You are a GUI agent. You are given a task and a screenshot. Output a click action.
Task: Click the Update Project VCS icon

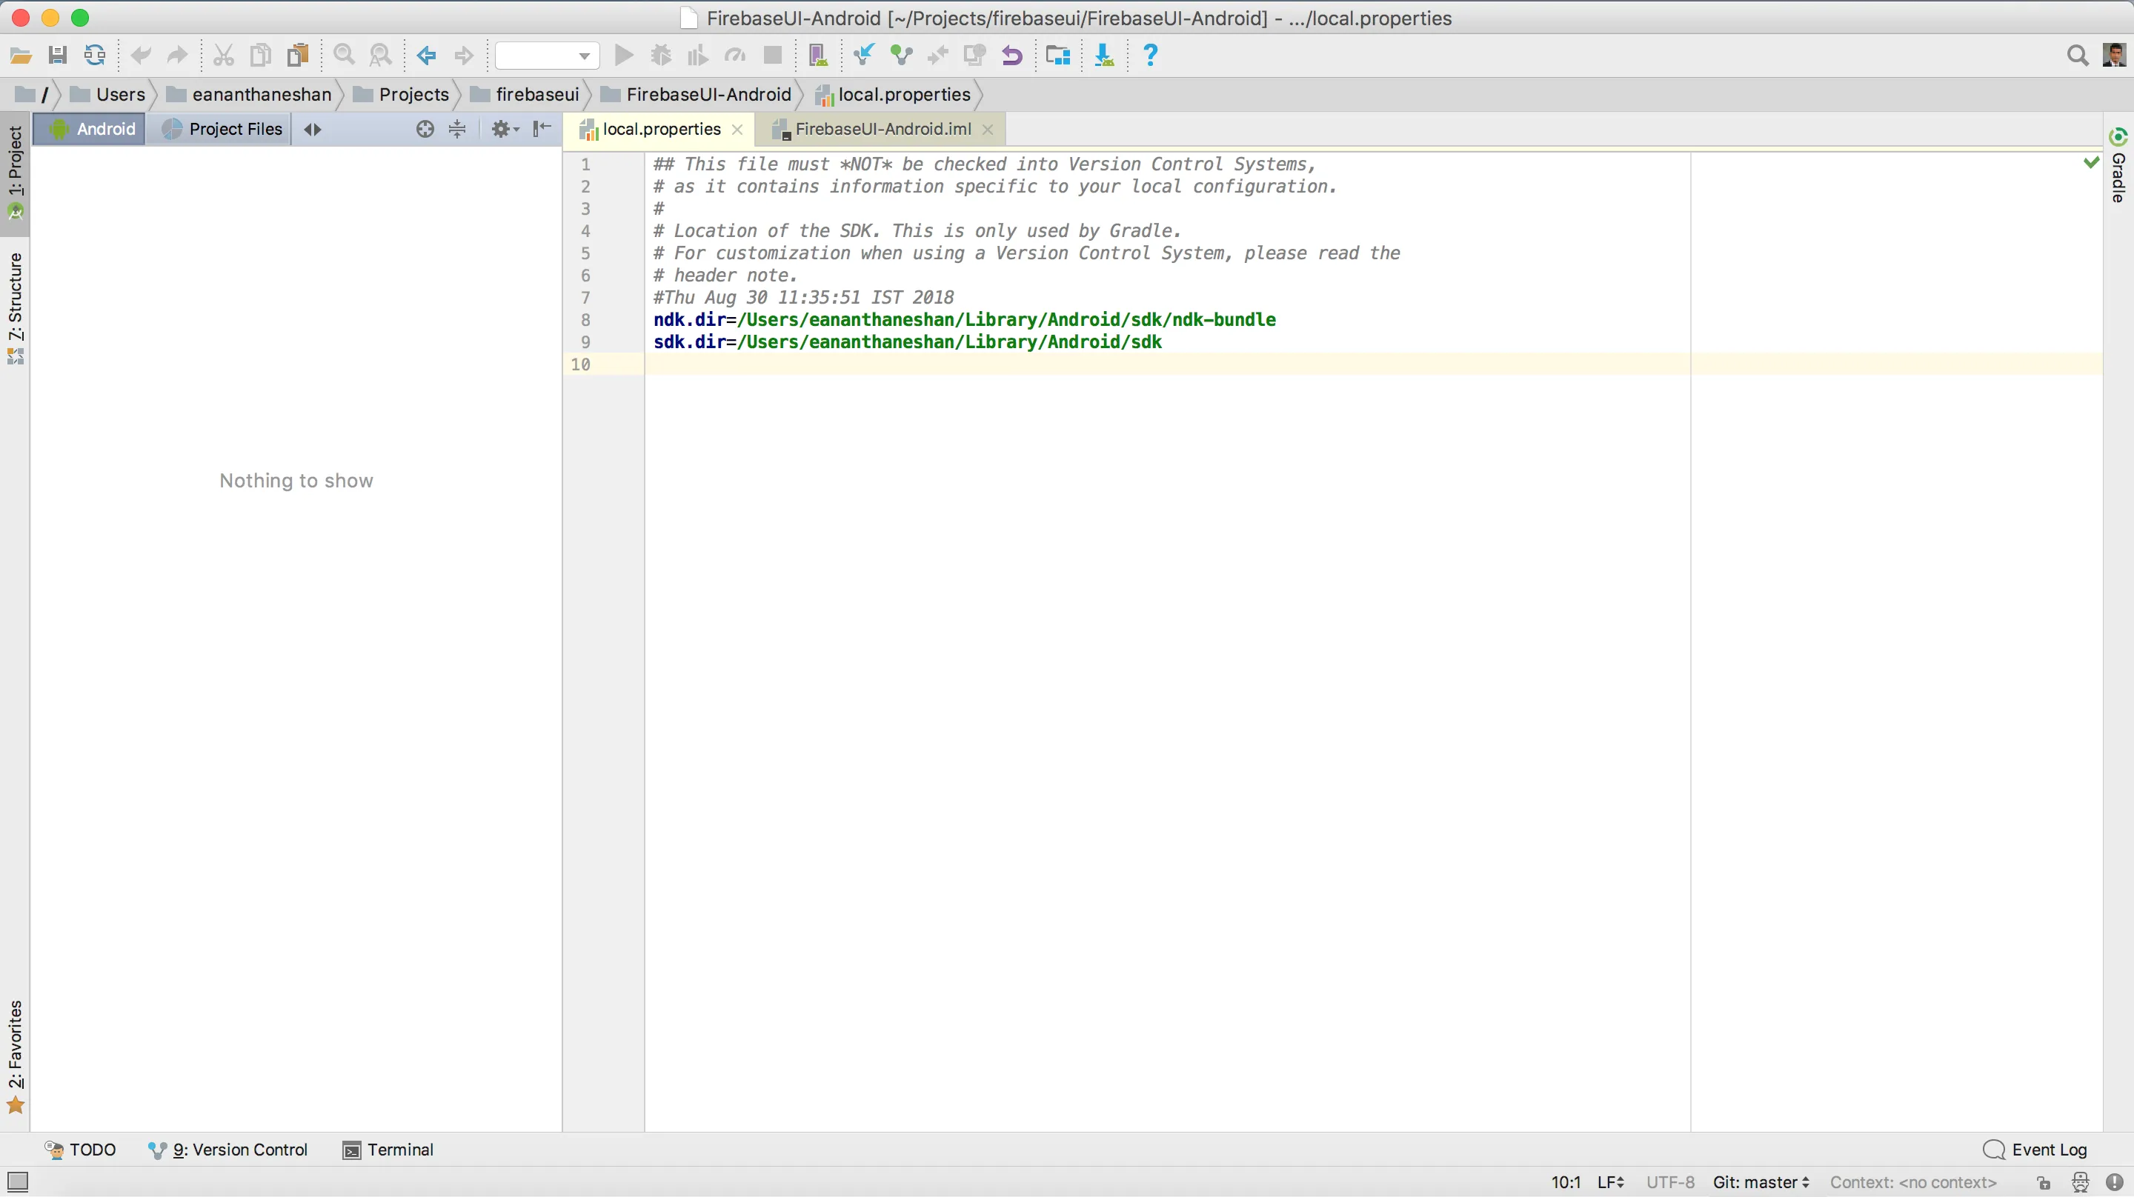(x=863, y=56)
